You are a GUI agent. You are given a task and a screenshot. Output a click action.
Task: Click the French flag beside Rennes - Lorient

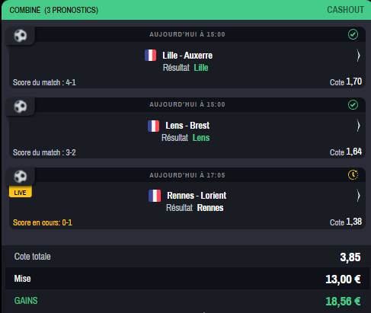click(x=155, y=196)
